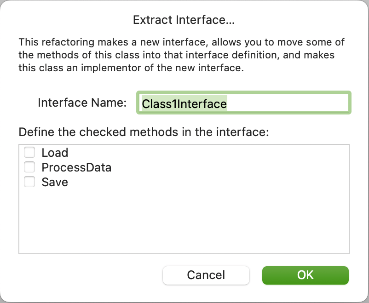
Task: Select the Load method label
Action: point(55,153)
